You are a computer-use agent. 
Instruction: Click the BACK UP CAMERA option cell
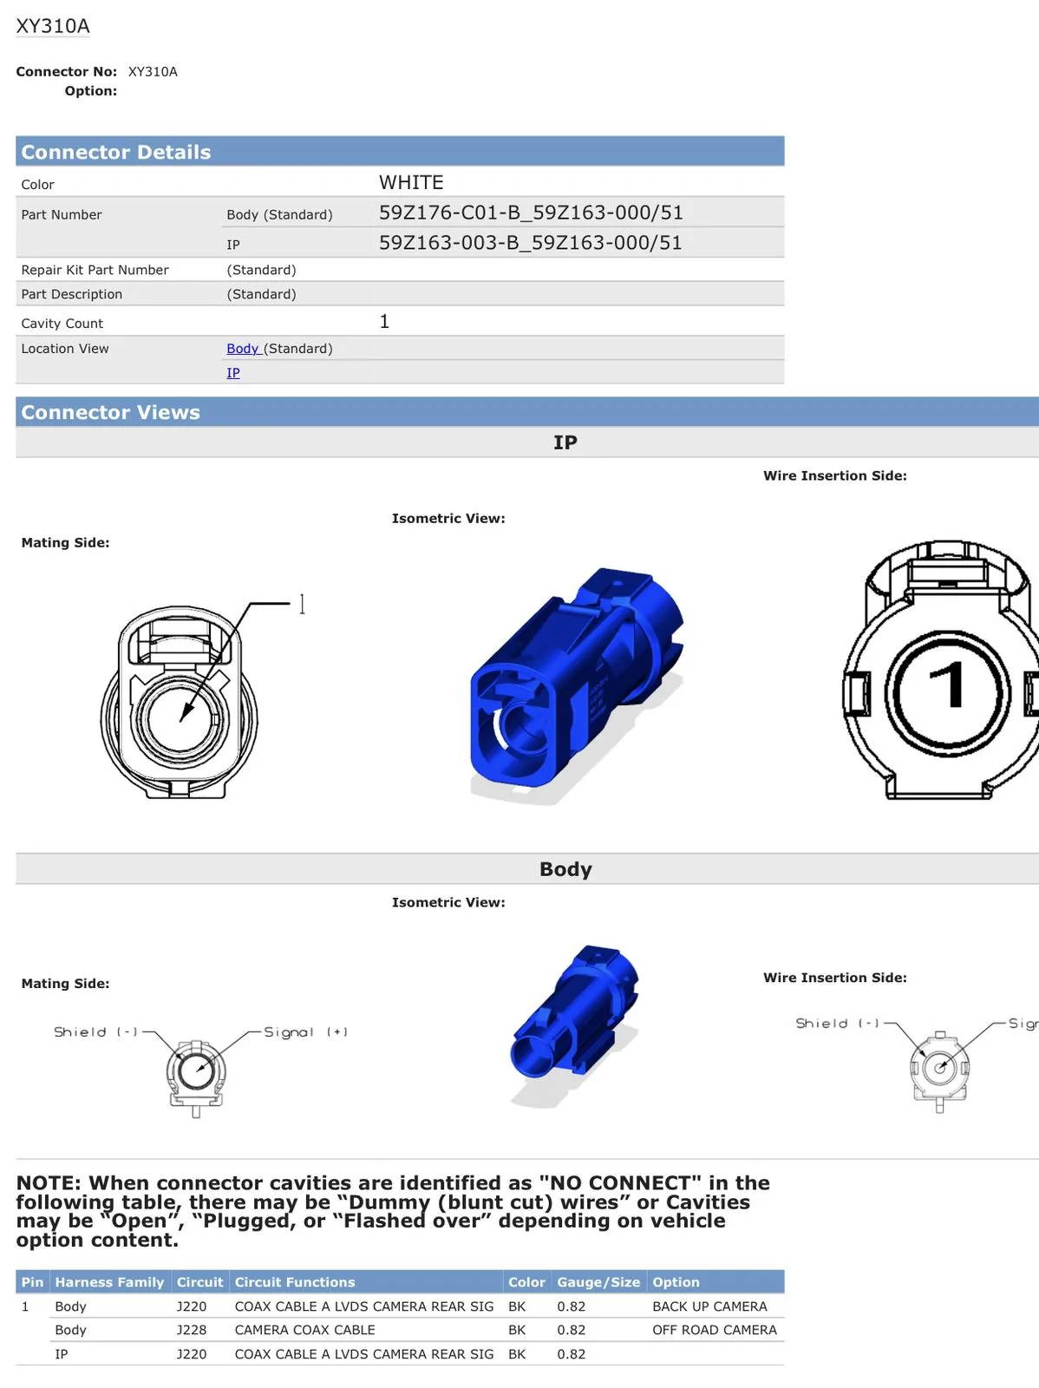click(709, 1306)
